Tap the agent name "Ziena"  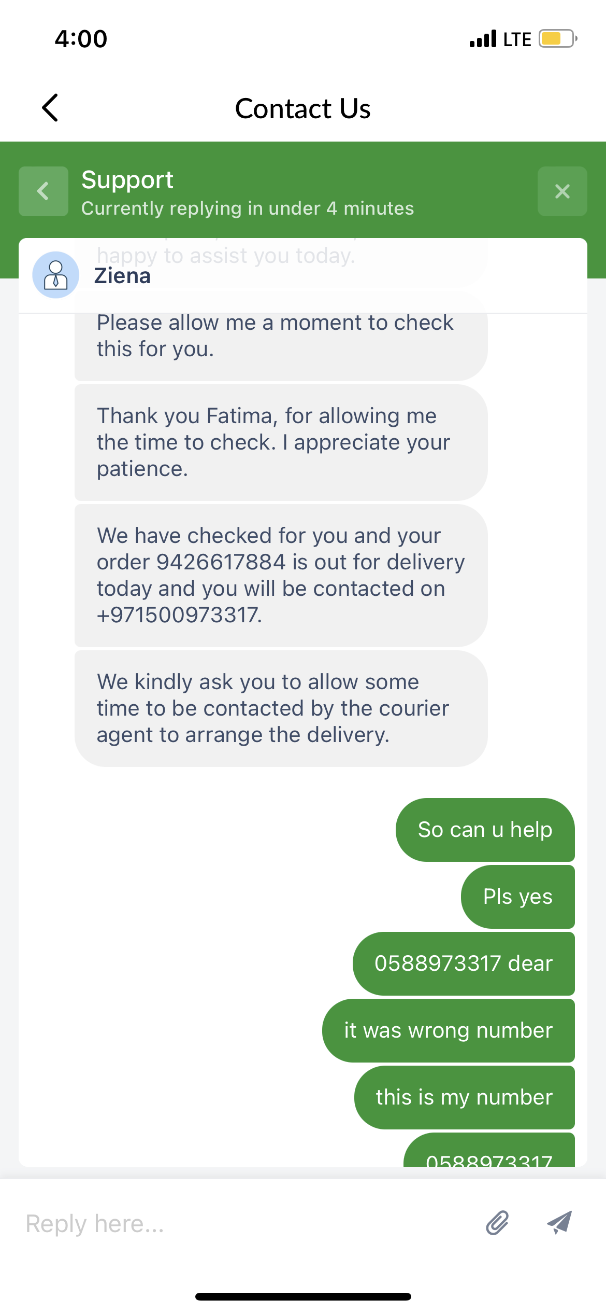[122, 276]
